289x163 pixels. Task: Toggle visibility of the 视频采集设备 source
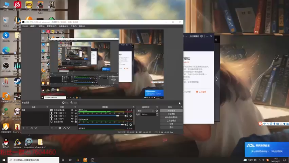point(72,110)
